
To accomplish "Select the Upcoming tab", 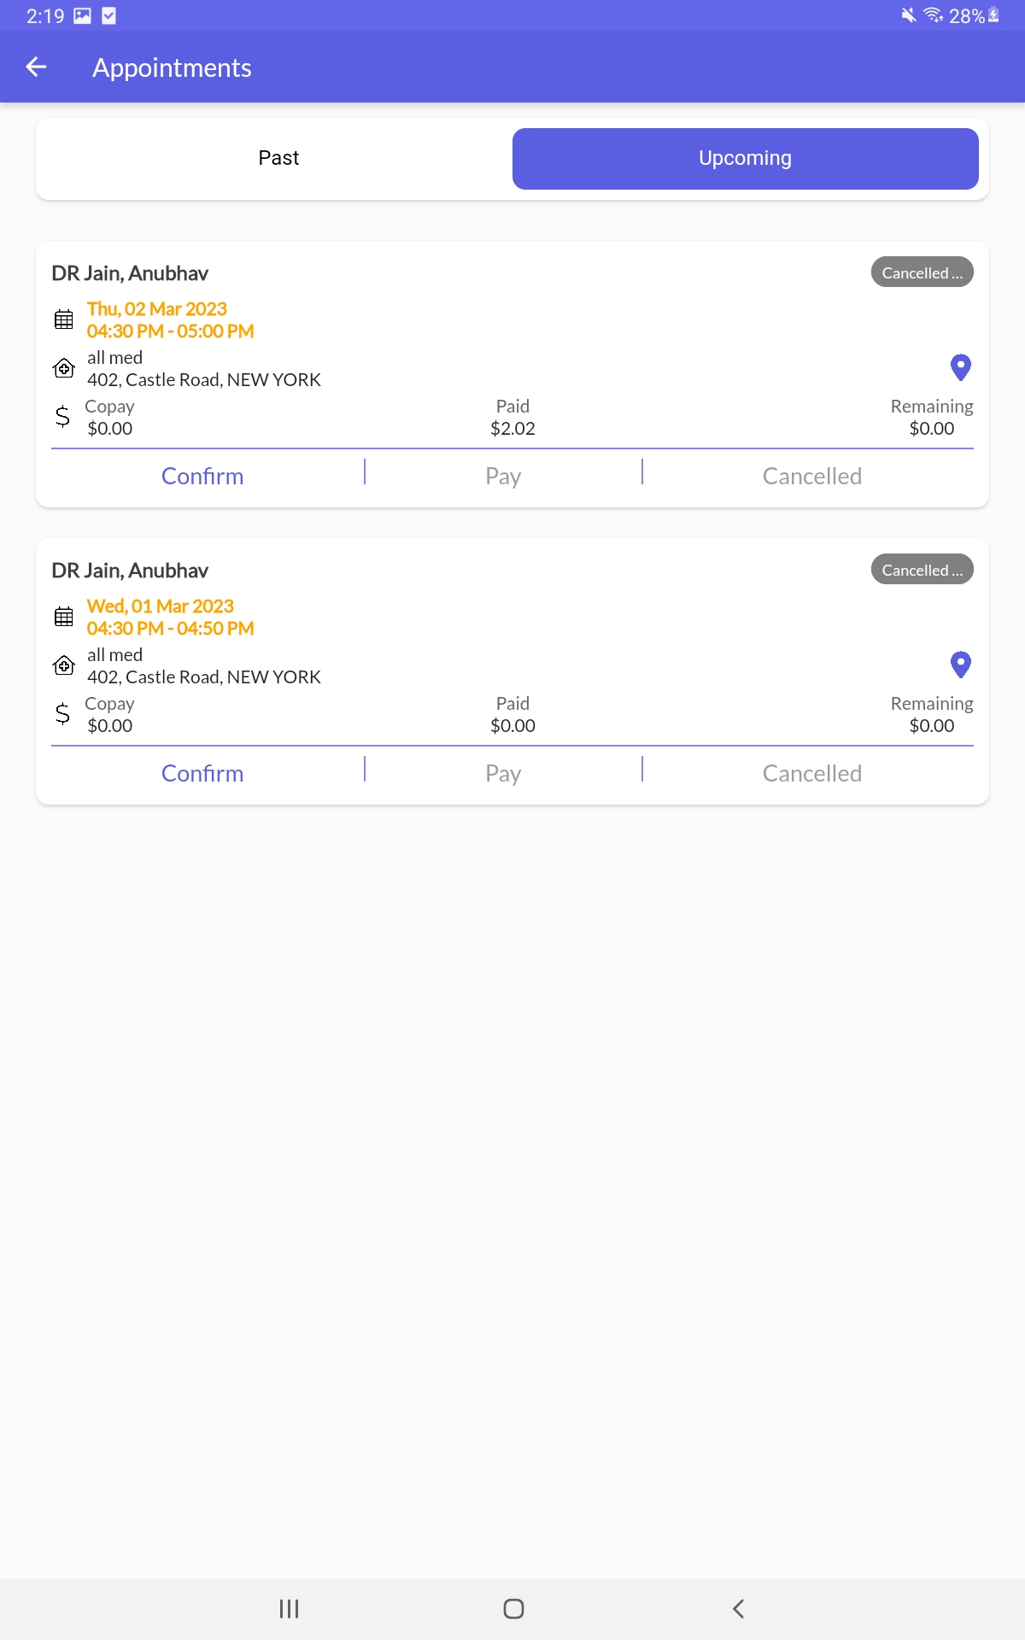I will point(746,159).
